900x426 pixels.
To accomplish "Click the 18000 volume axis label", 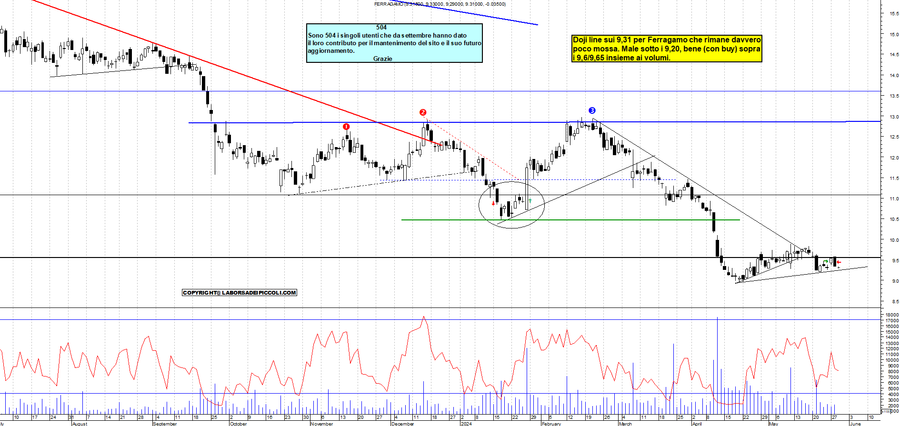I will pyautogui.click(x=892, y=315).
